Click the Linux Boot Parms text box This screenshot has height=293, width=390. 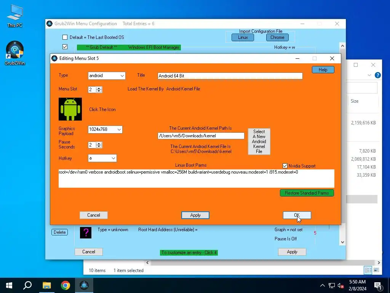197,179
